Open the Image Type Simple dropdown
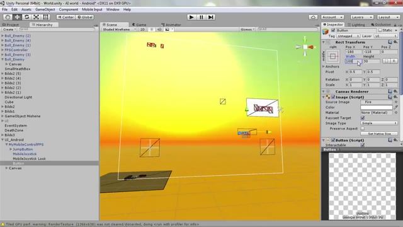The height and width of the screenshot is (227, 403). click(x=379, y=124)
